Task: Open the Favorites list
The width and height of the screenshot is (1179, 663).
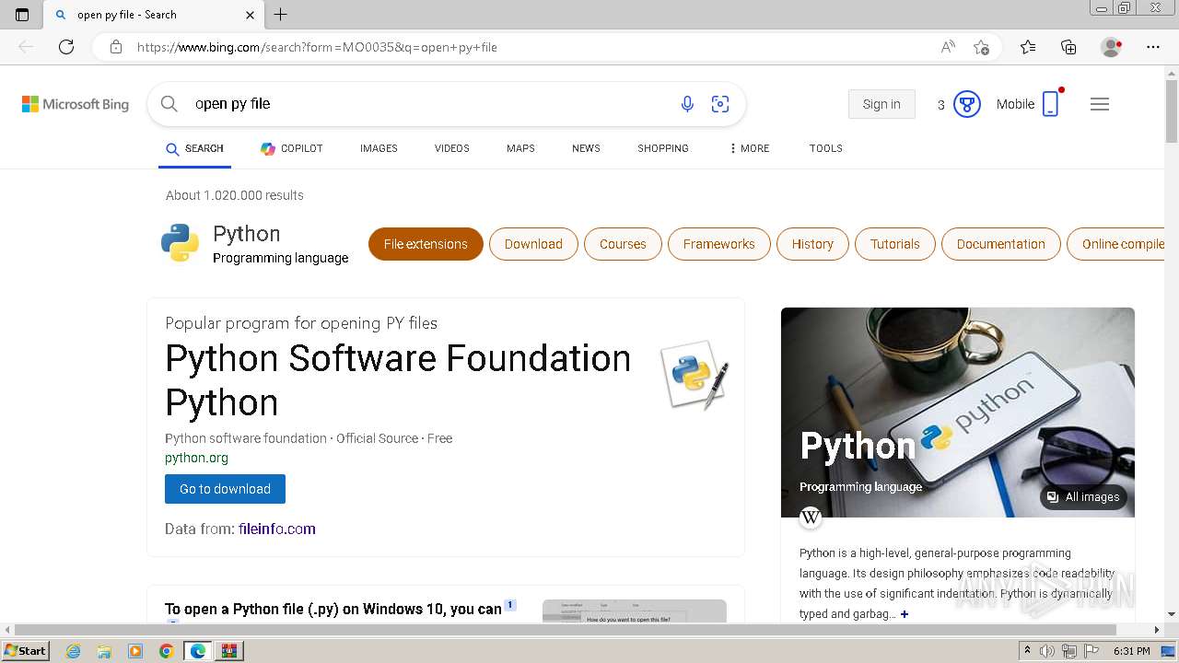Action: pyautogui.click(x=1028, y=47)
